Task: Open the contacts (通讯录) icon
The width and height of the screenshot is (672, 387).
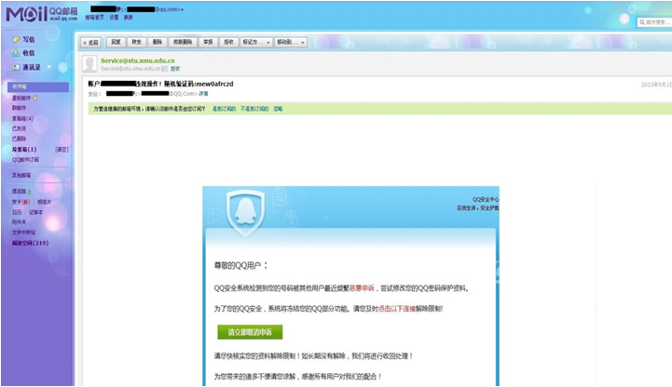Action: (16, 67)
